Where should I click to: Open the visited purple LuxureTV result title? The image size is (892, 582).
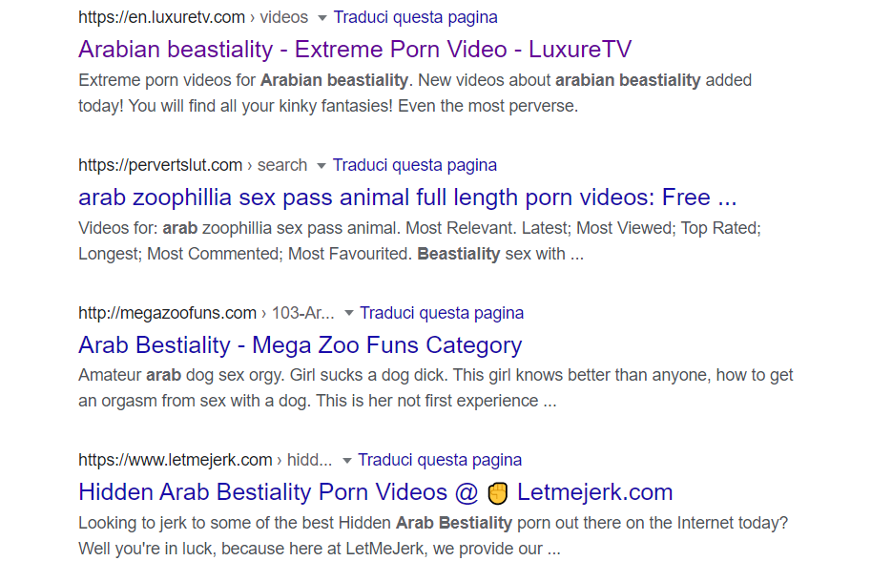(x=355, y=50)
